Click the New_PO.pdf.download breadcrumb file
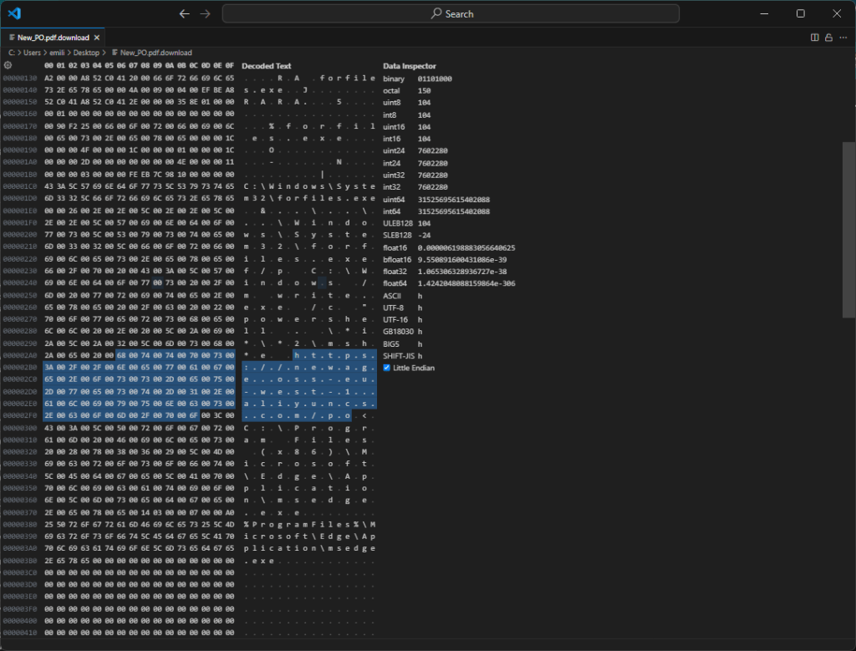This screenshot has height=651, width=856. click(x=155, y=53)
